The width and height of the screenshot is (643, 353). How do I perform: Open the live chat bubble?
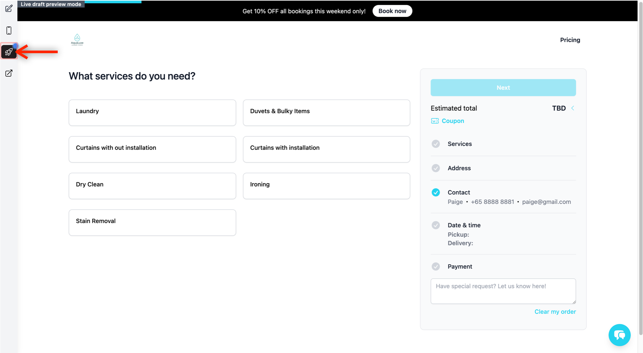pos(619,335)
